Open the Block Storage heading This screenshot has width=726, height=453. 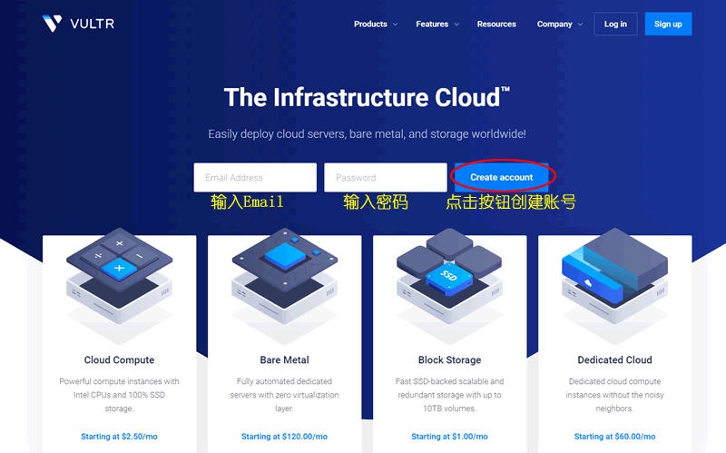pyautogui.click(x=449, y=359)
